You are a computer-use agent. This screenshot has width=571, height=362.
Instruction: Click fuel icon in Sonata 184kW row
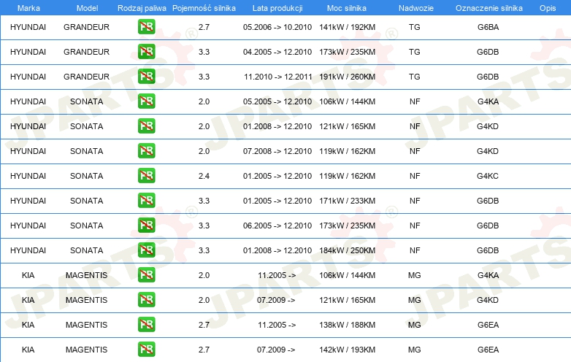(146, 250)
